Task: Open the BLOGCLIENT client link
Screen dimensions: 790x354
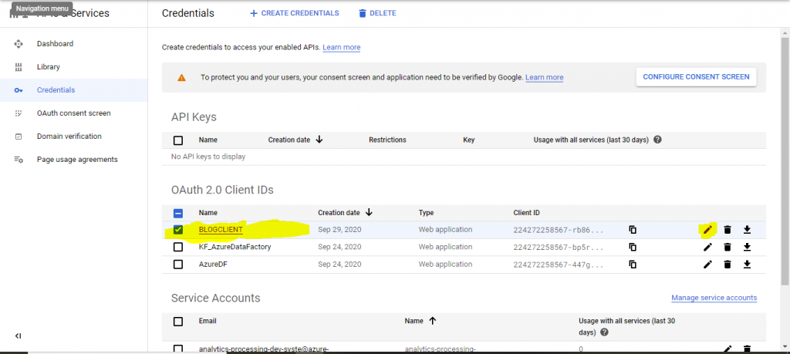Action: coord(221,230)
